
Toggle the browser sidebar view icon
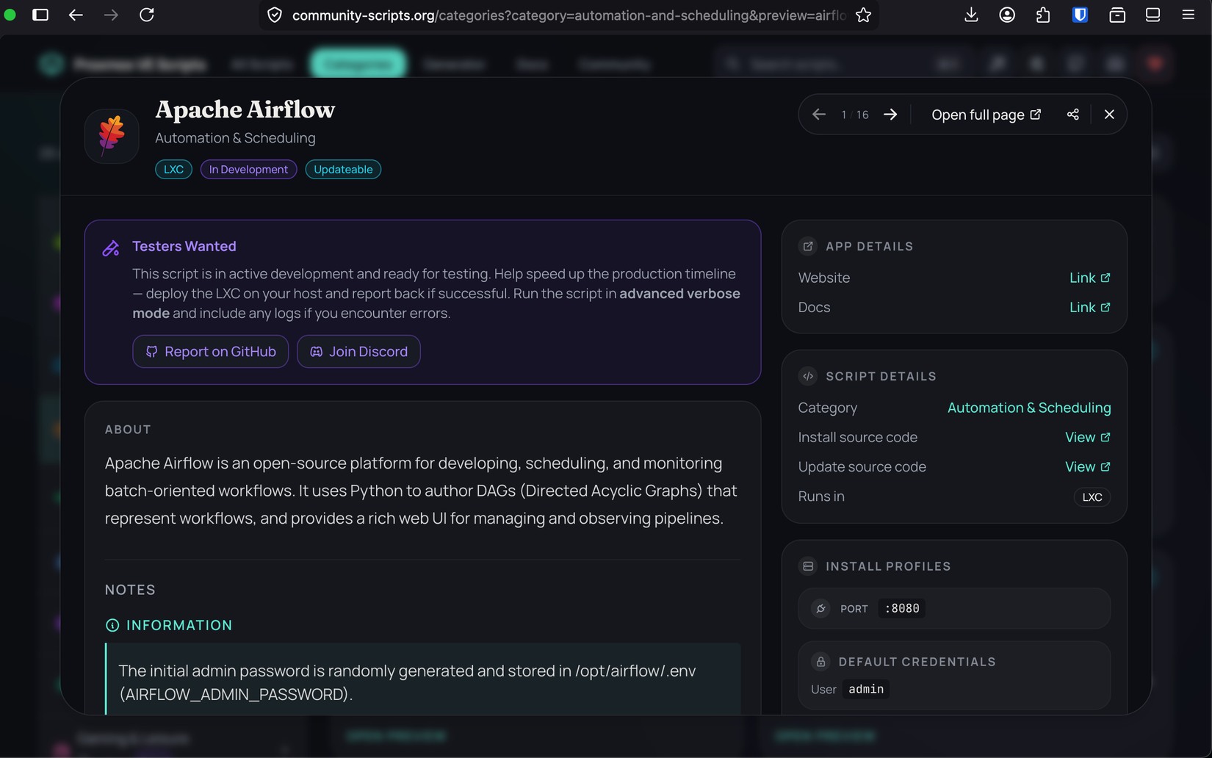click(1153, 15)
